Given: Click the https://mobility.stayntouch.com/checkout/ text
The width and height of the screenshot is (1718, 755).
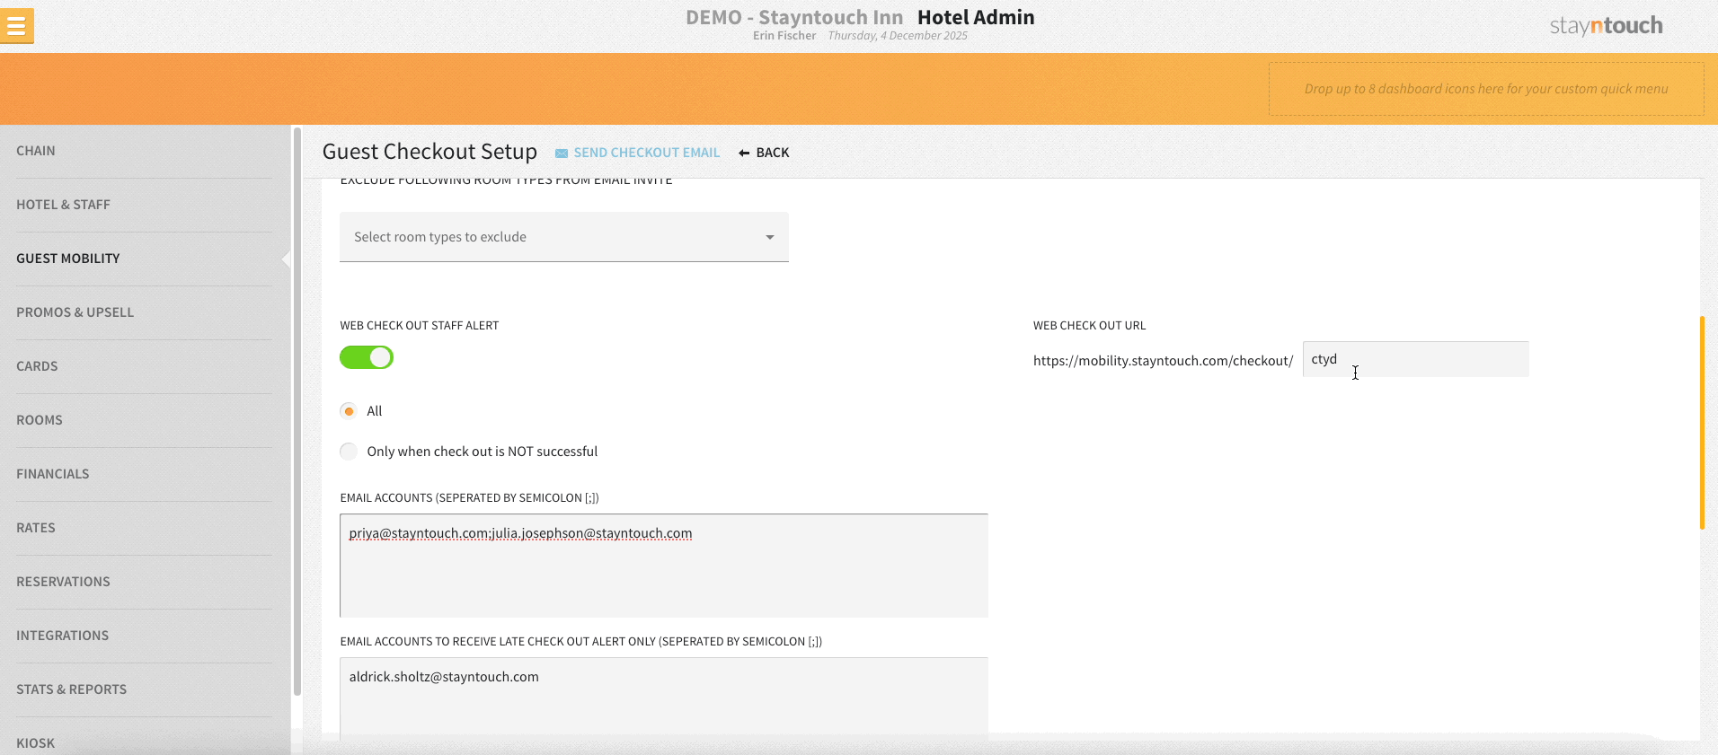Looking at the screenshot, I should (x=1163, y=361).
